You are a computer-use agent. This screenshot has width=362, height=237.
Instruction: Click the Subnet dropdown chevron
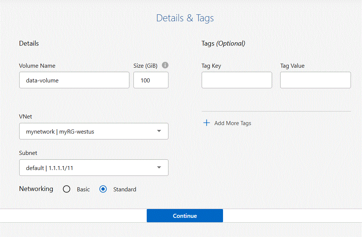159,167
